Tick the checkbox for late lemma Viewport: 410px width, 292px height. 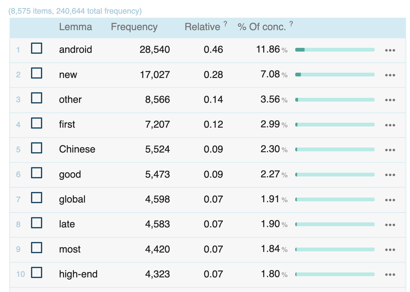click(37, 223)
